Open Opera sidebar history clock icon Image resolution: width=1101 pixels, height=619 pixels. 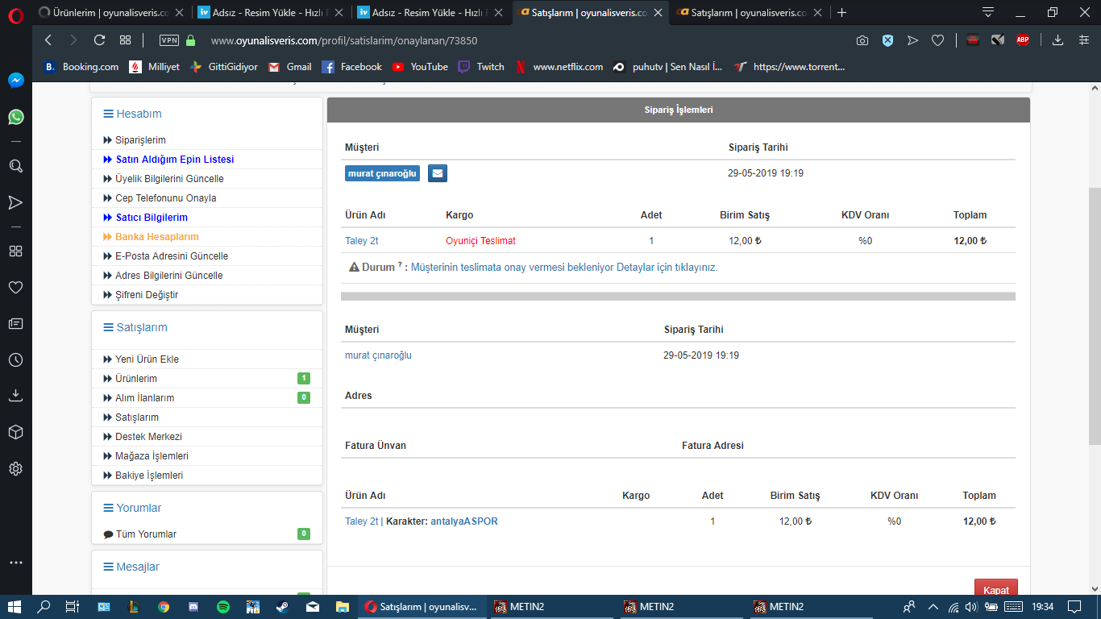15,360
